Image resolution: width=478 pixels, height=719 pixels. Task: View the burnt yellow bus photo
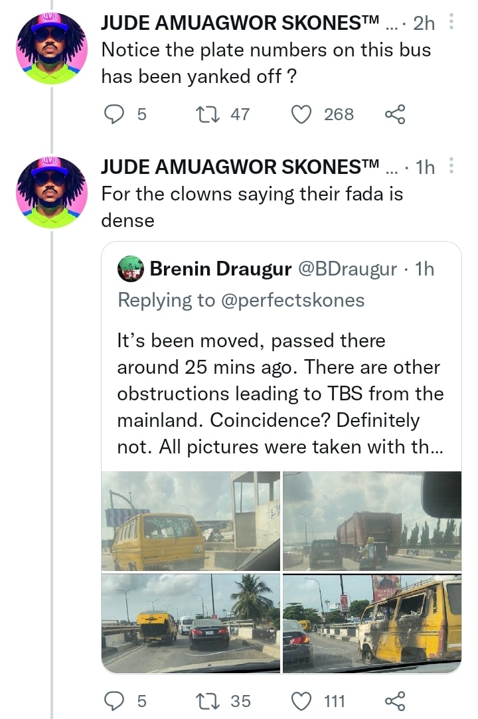click(x=372, y=623)
